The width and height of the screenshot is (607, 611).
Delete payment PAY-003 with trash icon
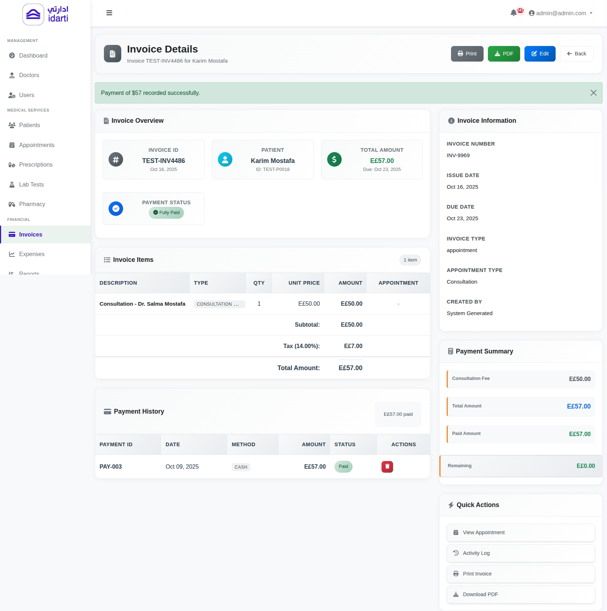click(387, 466)
